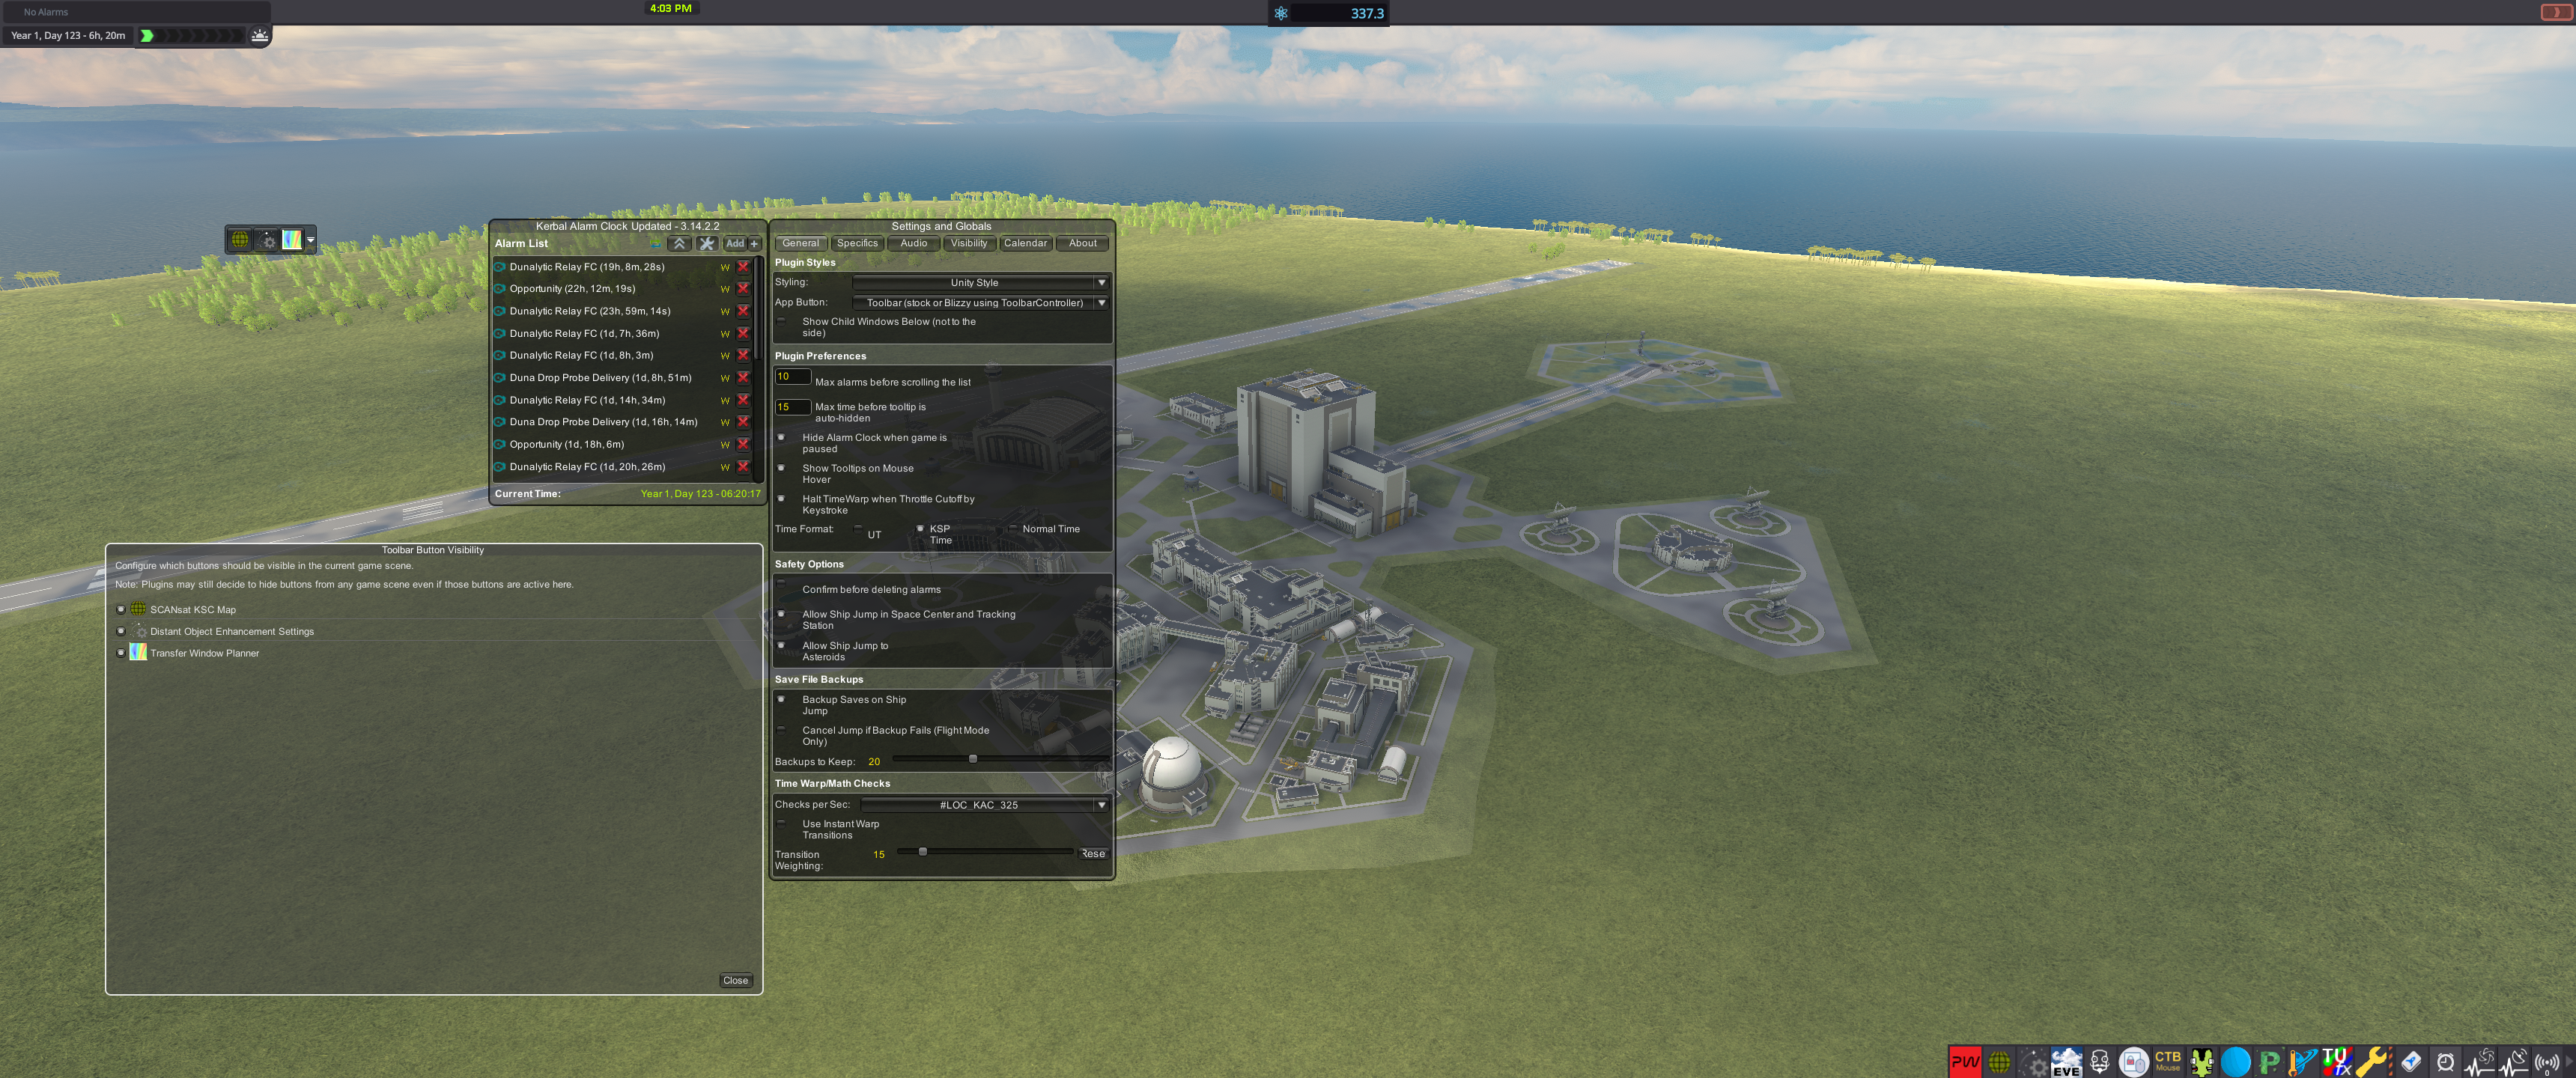Toggle SCANsat KSC Map button visibility

pyautogui.click(x=121, y=609)
